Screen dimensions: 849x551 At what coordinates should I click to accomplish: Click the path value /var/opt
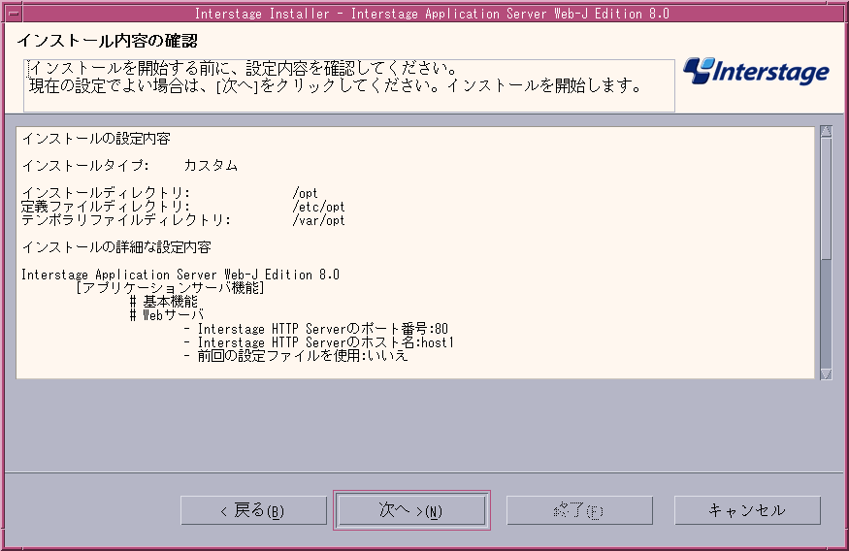[x=318, y=220]
